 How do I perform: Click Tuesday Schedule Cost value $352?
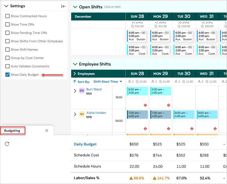181,156
